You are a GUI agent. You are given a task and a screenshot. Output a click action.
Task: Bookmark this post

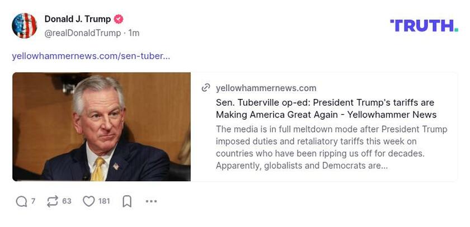tap(127, 201)
